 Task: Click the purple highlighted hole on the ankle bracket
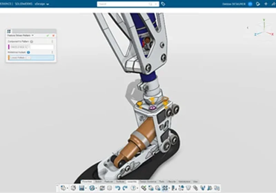pos(152,108)
